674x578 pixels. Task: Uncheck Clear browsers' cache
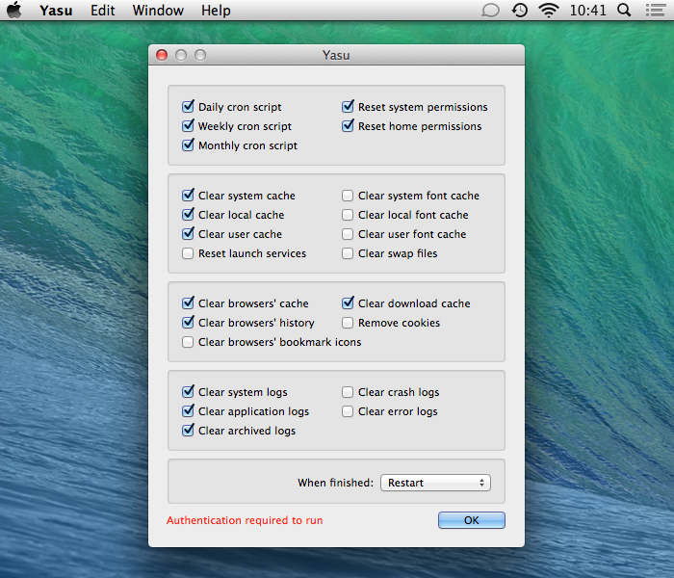point(188,303)
